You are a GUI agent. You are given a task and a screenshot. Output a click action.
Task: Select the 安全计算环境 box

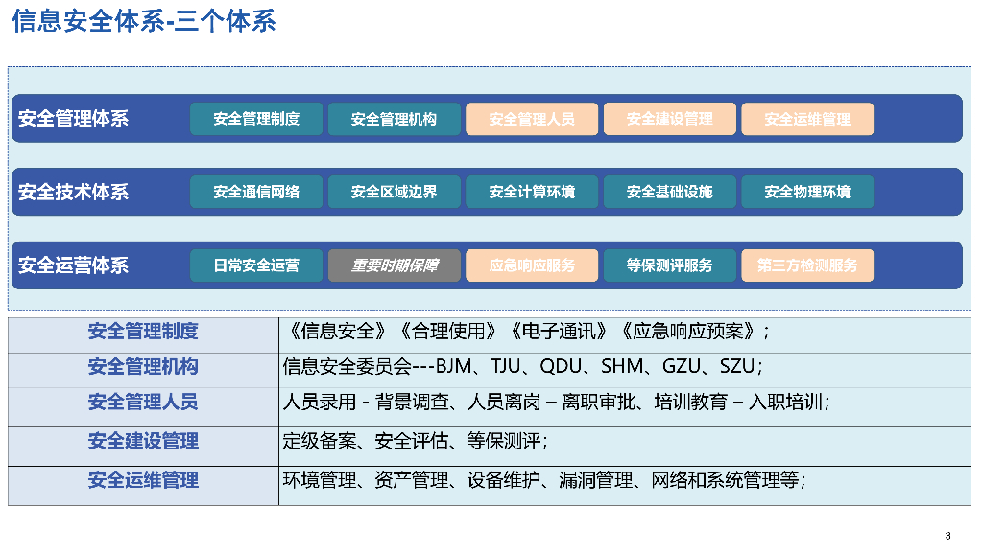[532, 192]
